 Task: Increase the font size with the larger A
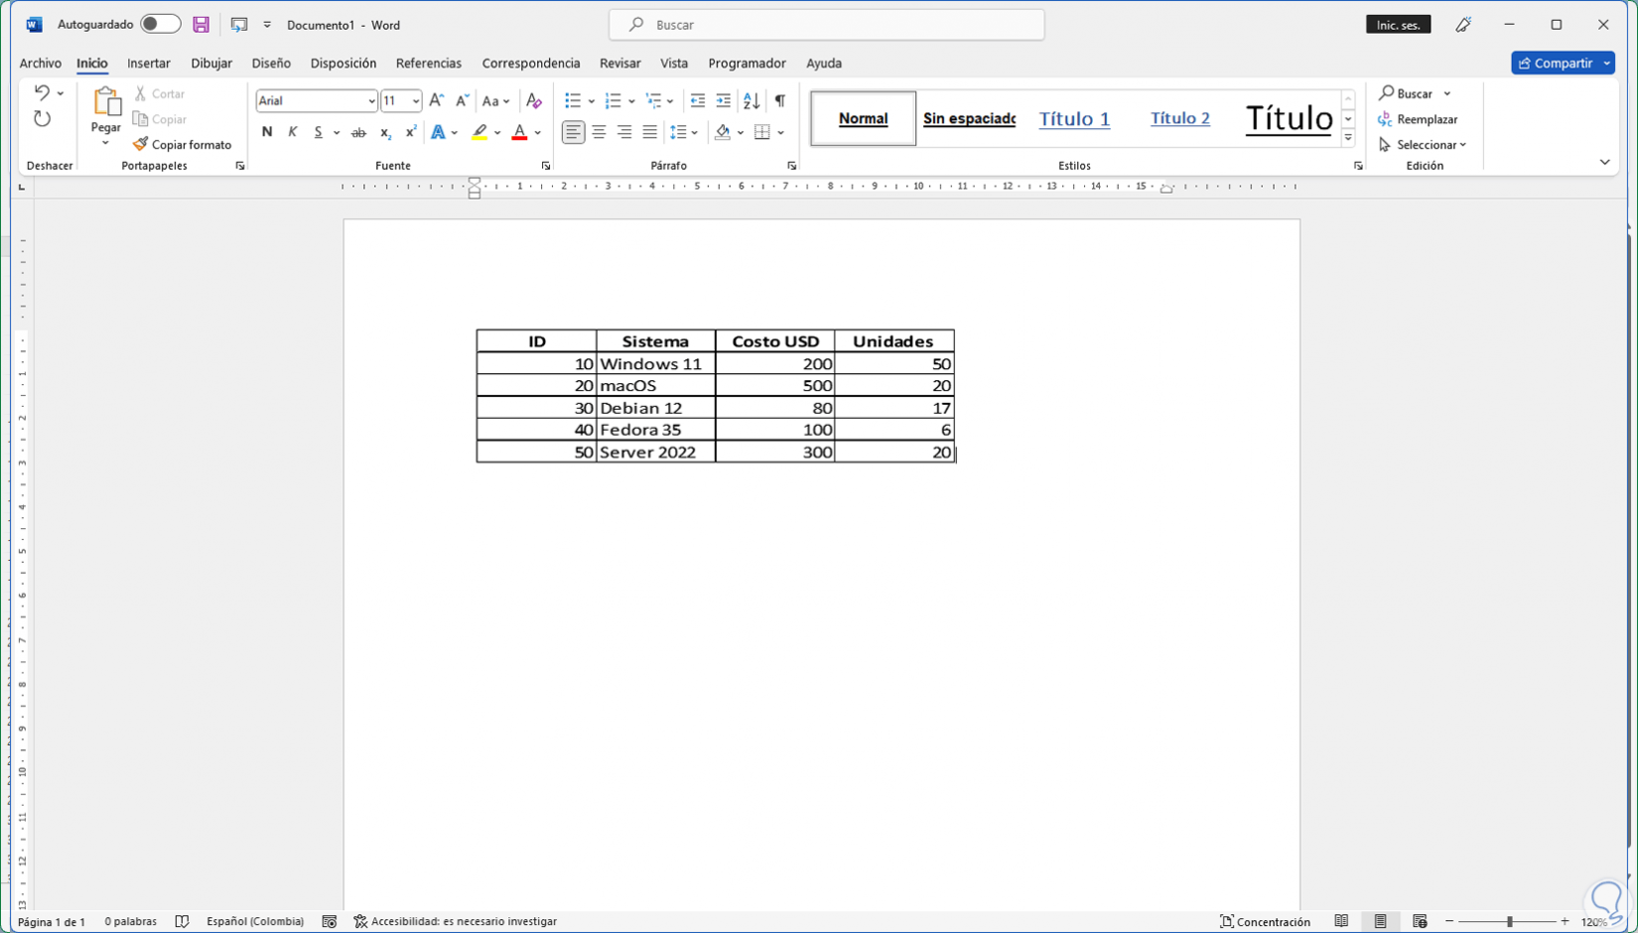(x=437, y=100)
